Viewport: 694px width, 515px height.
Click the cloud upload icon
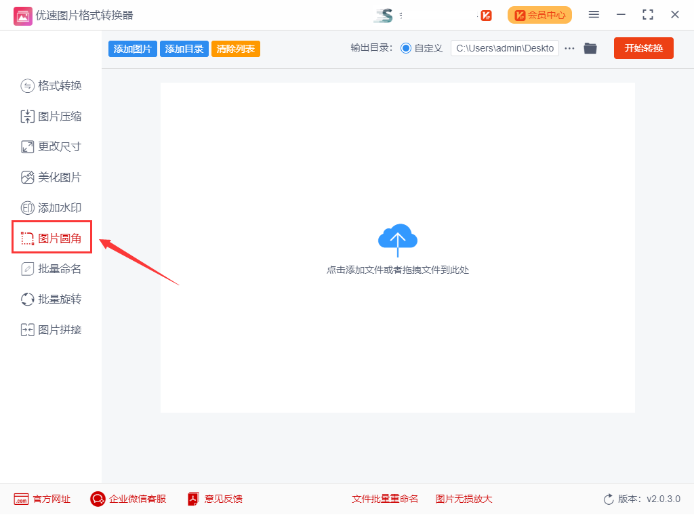pos(397,241)
